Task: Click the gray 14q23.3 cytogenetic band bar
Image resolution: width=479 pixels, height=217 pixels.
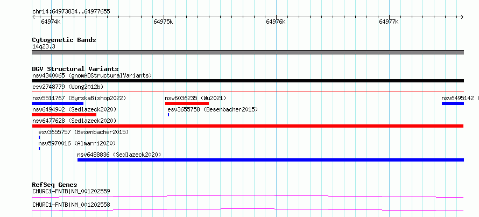Action: (x=248, y=52)
